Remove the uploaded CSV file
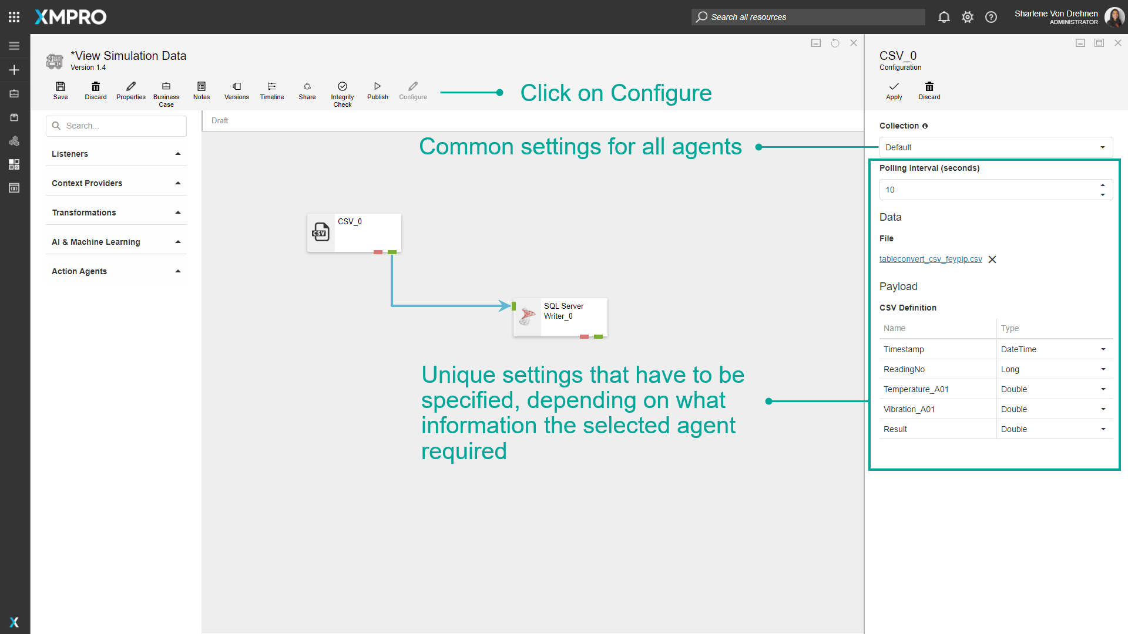The height and width of the screenshot is (634, 1128). click(x=992, y=259)
